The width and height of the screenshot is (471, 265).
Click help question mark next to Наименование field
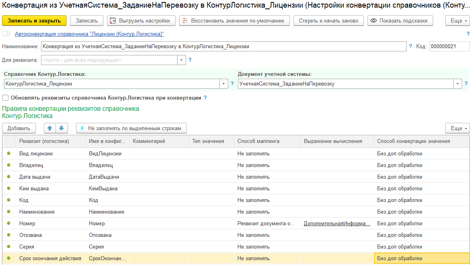click(411, 47)
